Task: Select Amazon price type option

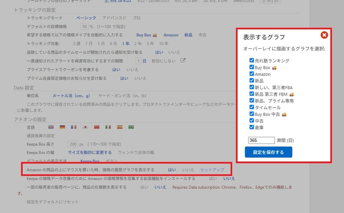Action: (x=171, y=35)
